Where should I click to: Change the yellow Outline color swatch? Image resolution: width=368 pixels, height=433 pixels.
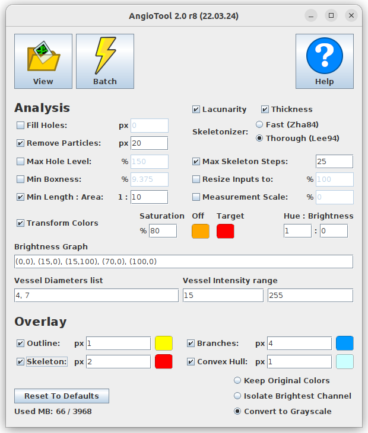[164, 343]
